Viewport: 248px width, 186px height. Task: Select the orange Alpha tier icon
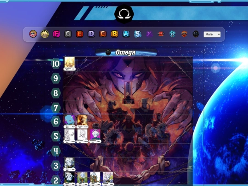184,34
